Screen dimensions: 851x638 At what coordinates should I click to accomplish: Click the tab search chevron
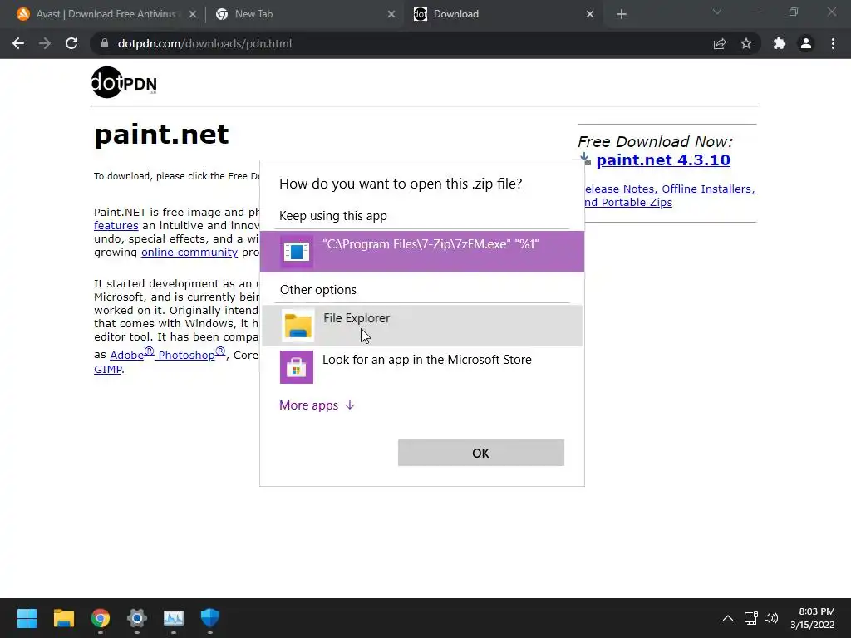pos(717,12)
